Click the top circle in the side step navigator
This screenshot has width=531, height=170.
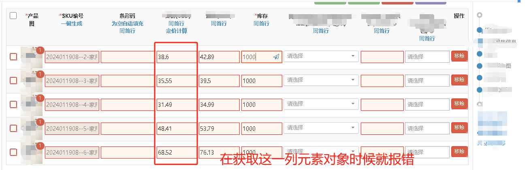coord(480,15)
